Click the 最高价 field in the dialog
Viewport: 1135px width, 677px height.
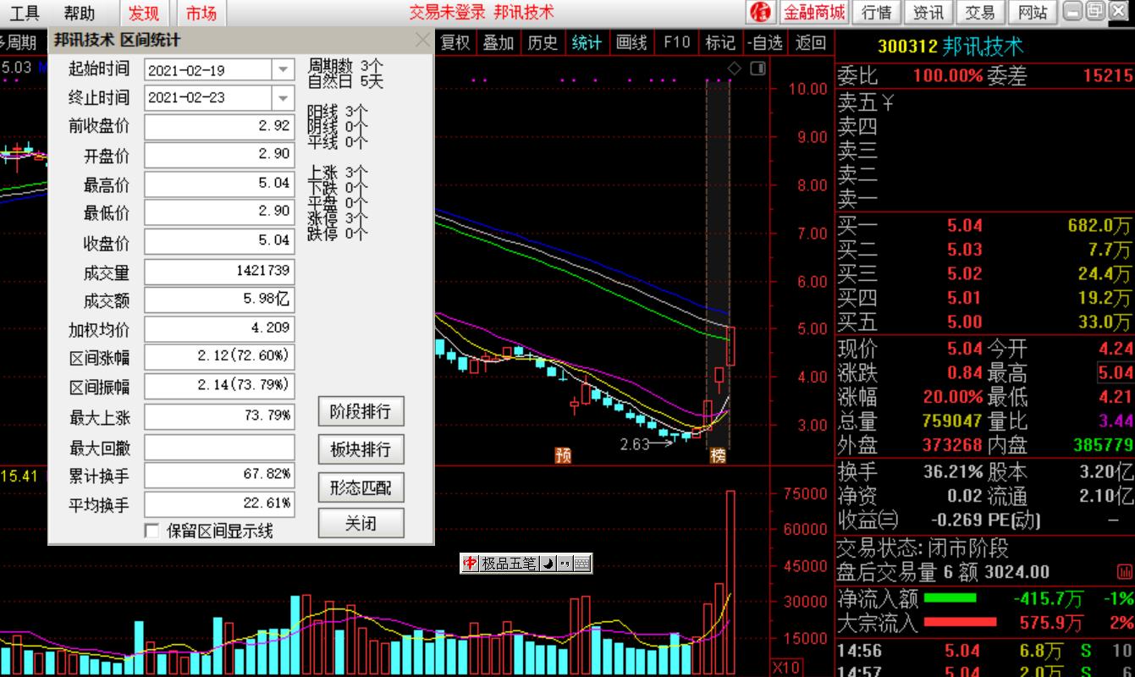click(x=219, y=184)
